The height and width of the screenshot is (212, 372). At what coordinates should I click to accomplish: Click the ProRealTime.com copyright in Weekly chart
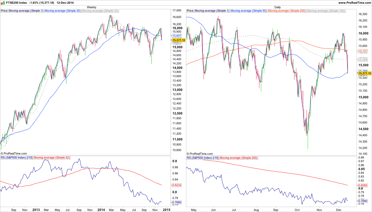click(14, 153)
